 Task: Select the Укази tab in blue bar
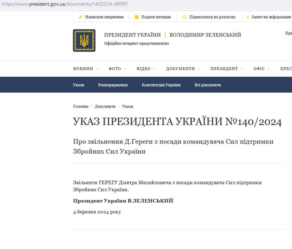[78, 85]
